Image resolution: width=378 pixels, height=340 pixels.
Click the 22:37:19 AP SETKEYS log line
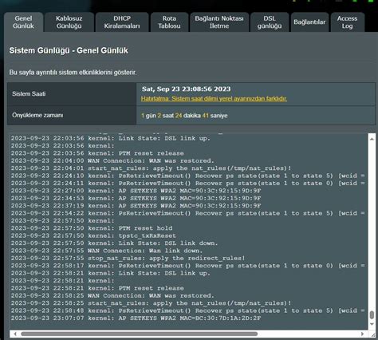point(136,206)
